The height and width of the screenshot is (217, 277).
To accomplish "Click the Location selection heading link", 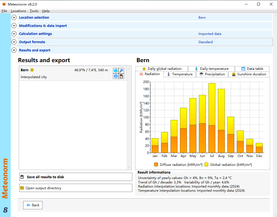I will [34, 17].
